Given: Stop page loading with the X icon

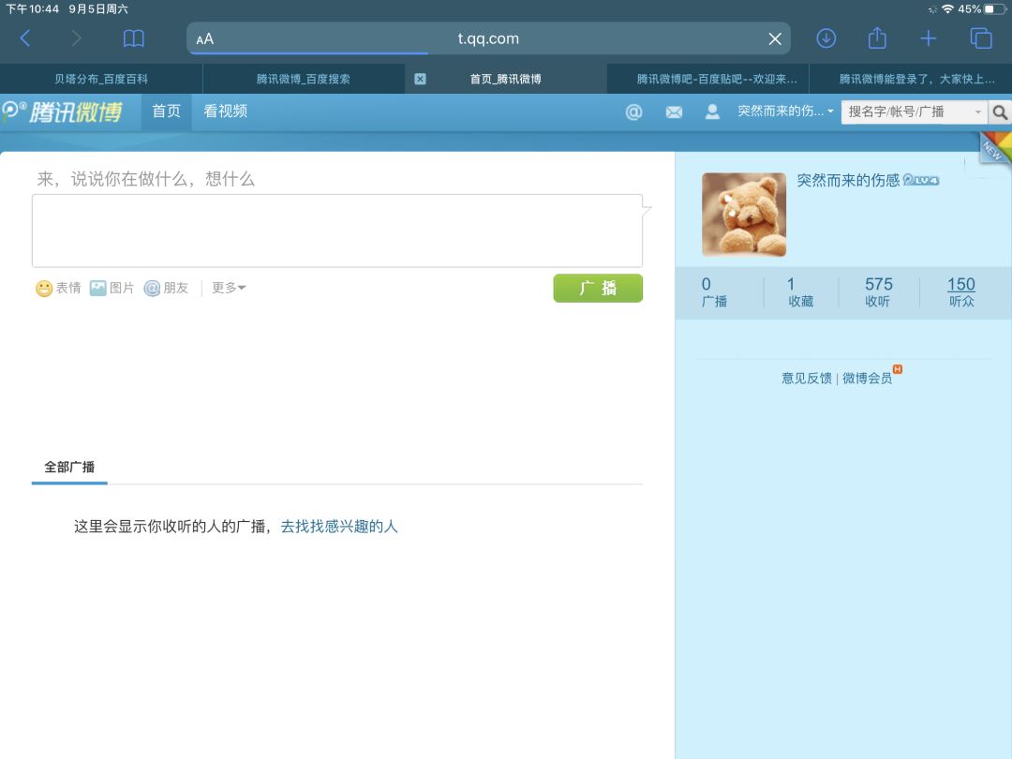Looking at the screenshot, I should click(x=775, y=38).
